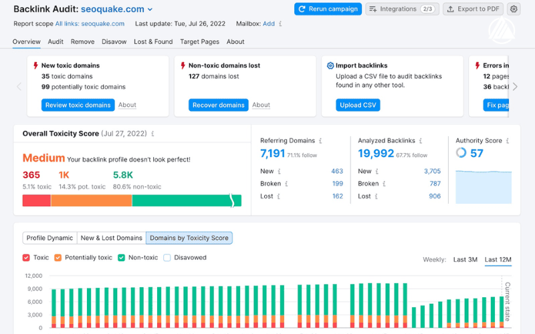The image size is (535, 334).
Task: Open the Remove tab
Action: tap(82, 41)
